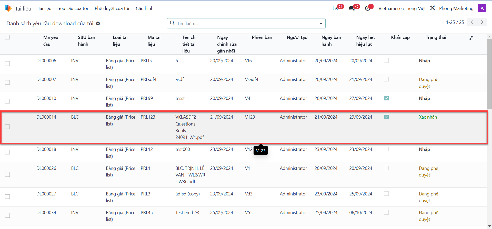The height and width of the screenshot is (229, 492).
Task: Toggle the Khẩn cấp checkbox in DL000014 row
Action: click(386, 117)
